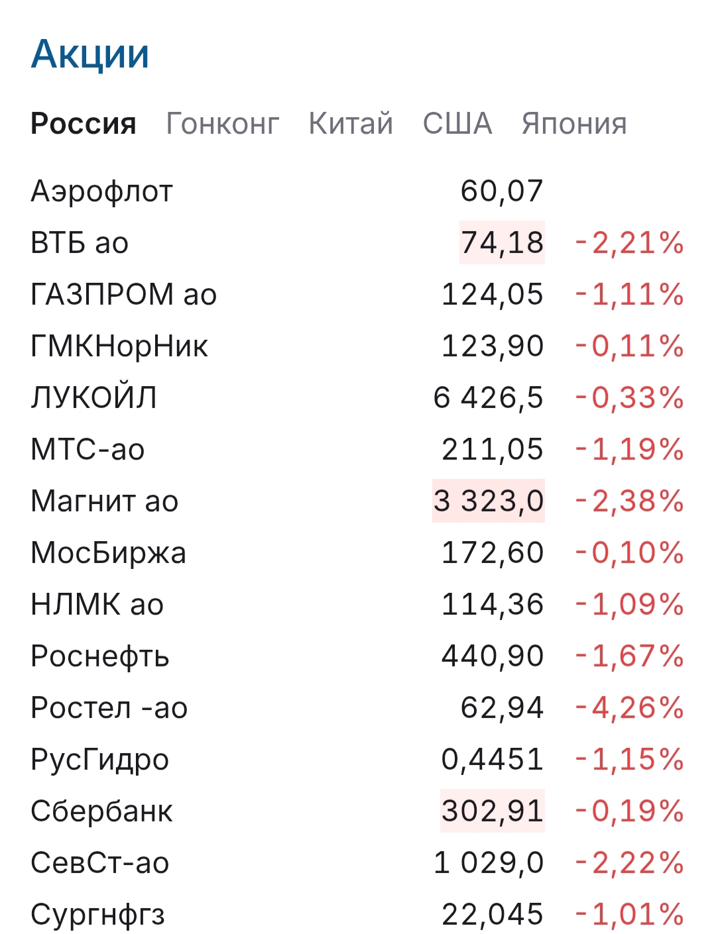Open the Аэрофлот stock link

pyautogui.click(x=102, y=191)
